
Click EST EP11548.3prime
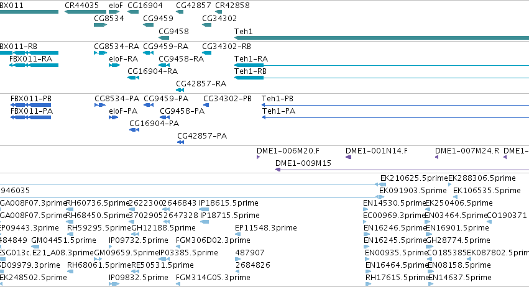pos(266,228)
